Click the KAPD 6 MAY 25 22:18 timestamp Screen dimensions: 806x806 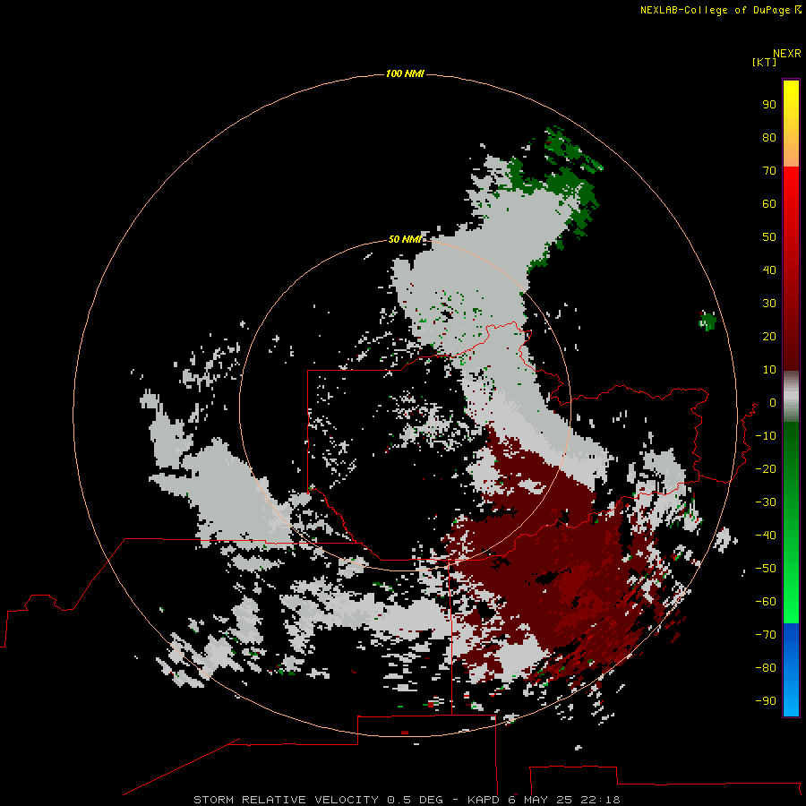(544, 800)
